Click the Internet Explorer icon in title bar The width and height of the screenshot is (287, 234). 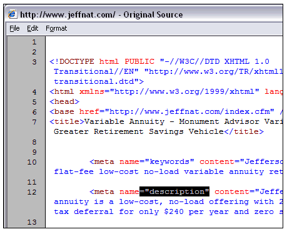(13, 14)
